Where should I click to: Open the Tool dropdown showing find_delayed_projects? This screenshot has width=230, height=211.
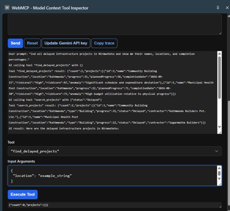[115, 151]
